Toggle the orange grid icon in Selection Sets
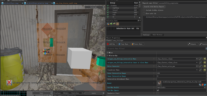The height and width of the screenshot is (96, 207). coord(117,24)
